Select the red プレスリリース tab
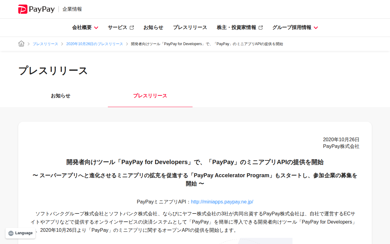Image resolution: width=390 pixels, height=244 pixels. point(150,96)
